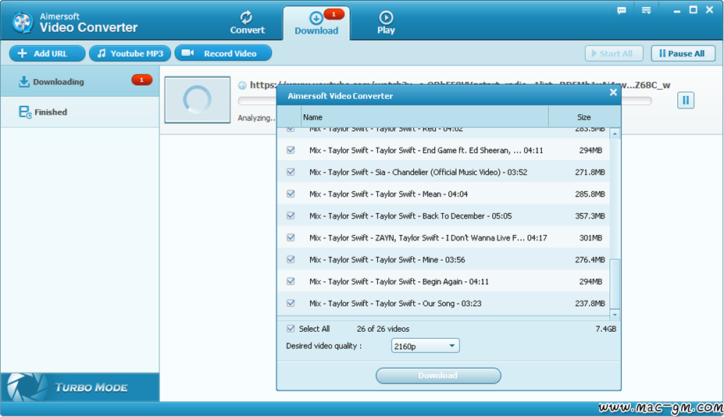
Task: Uncheck Taylor Swift - Mean checkbox
Action: [x=291, y=194]
